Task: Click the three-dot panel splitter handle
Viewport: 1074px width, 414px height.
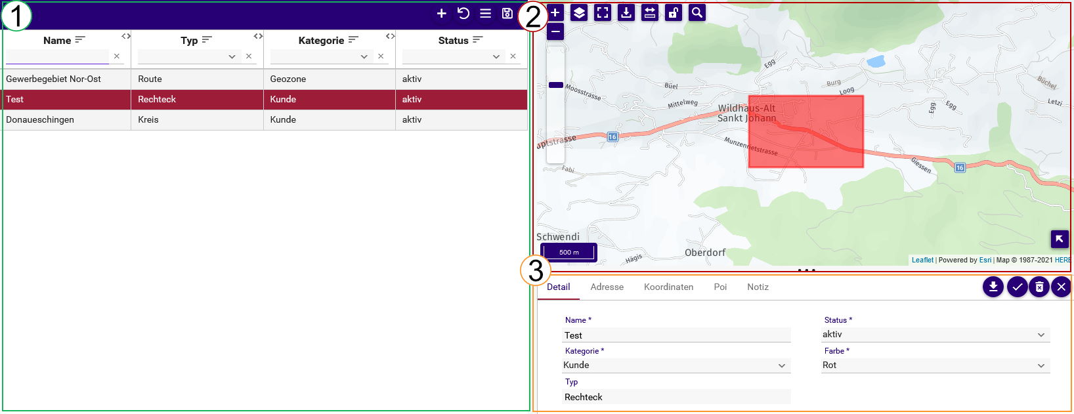Action: pyautogui.click(x=806, y=270)
